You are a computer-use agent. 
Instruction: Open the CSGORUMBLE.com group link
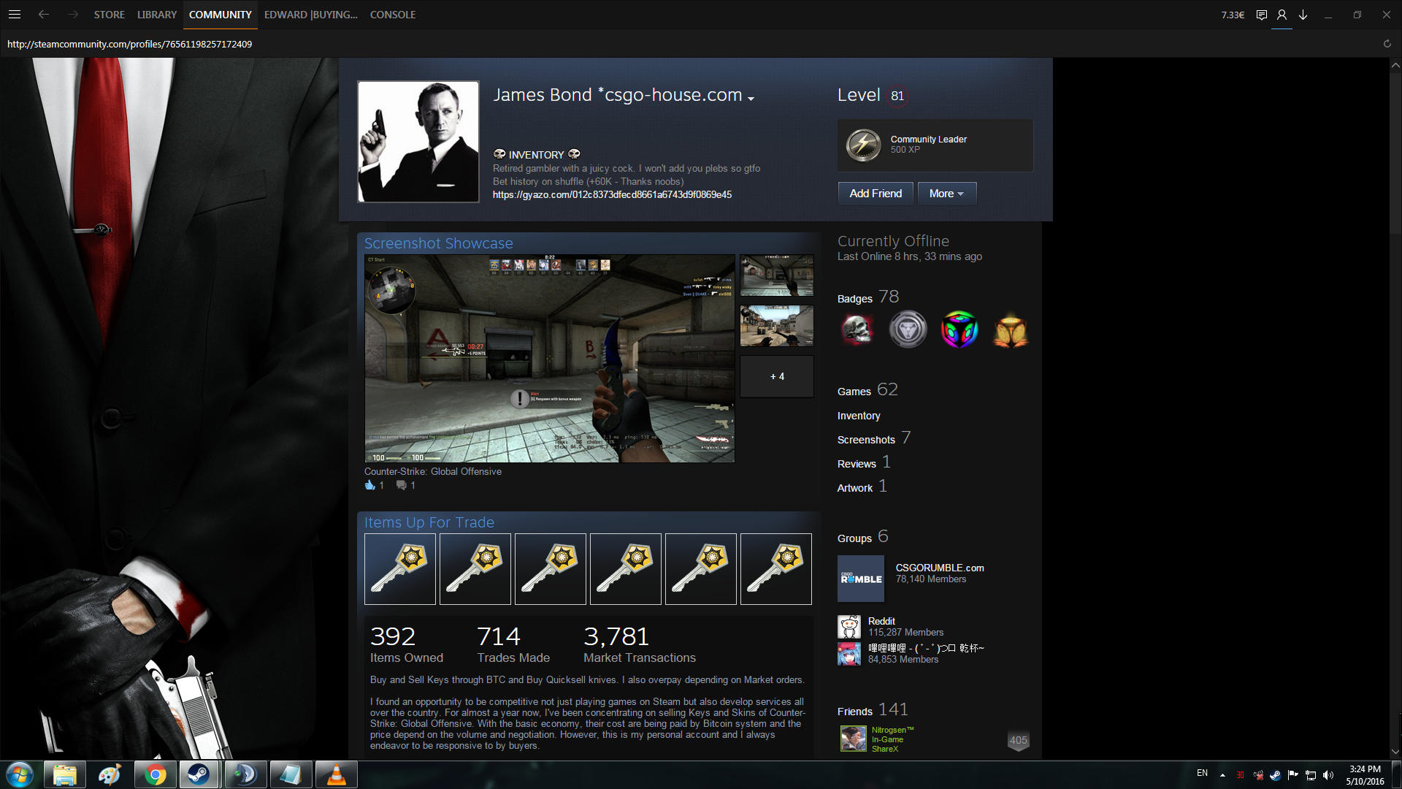tap(939, 568)
